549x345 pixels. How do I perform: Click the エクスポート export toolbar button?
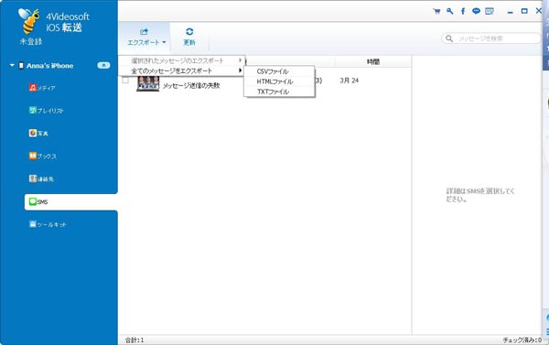click(145, 38)
